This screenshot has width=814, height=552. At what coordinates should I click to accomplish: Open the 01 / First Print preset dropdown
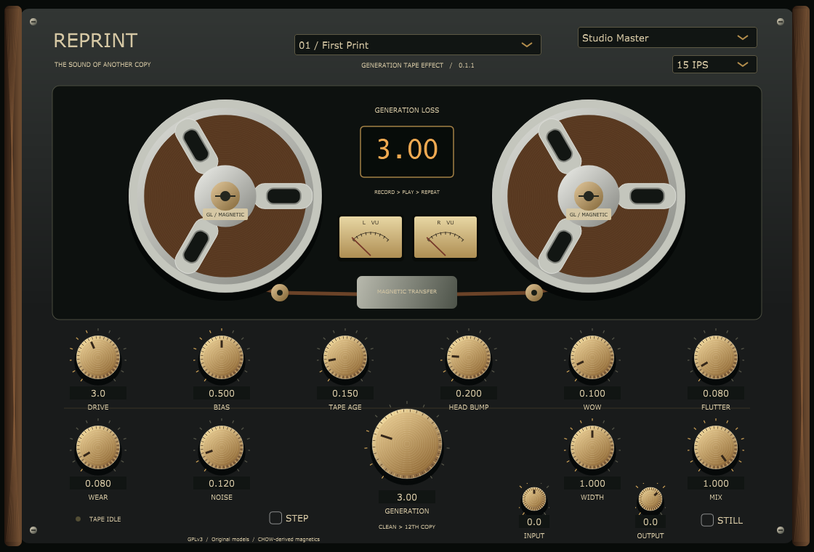coord(418,44)
